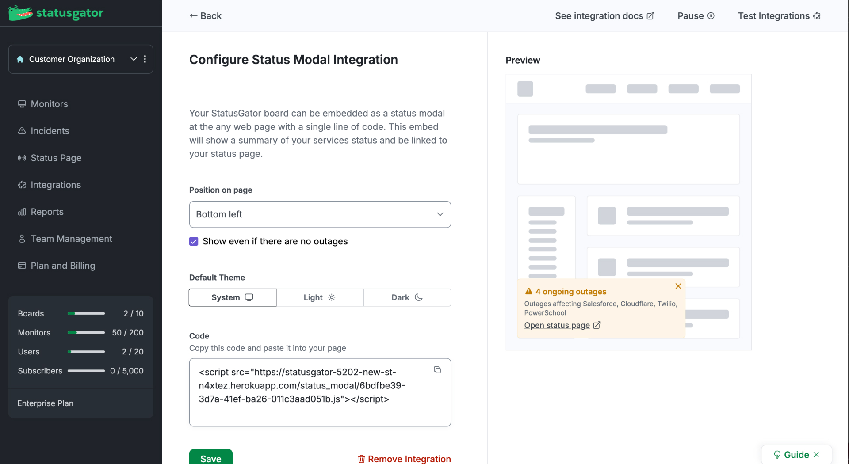The image size is (849, 464).
Task: Click the Incidents warning triangle icon
Action: click(22, 131)
